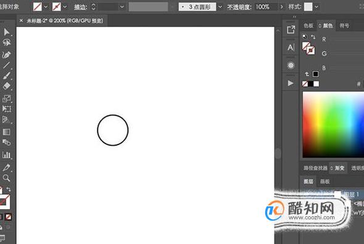Open the 3 点圆形 brush dropdown

(x=220, y=7)
